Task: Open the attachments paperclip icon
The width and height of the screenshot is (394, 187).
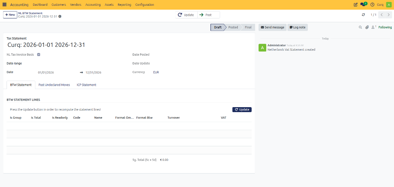Action: pos(367,27)
